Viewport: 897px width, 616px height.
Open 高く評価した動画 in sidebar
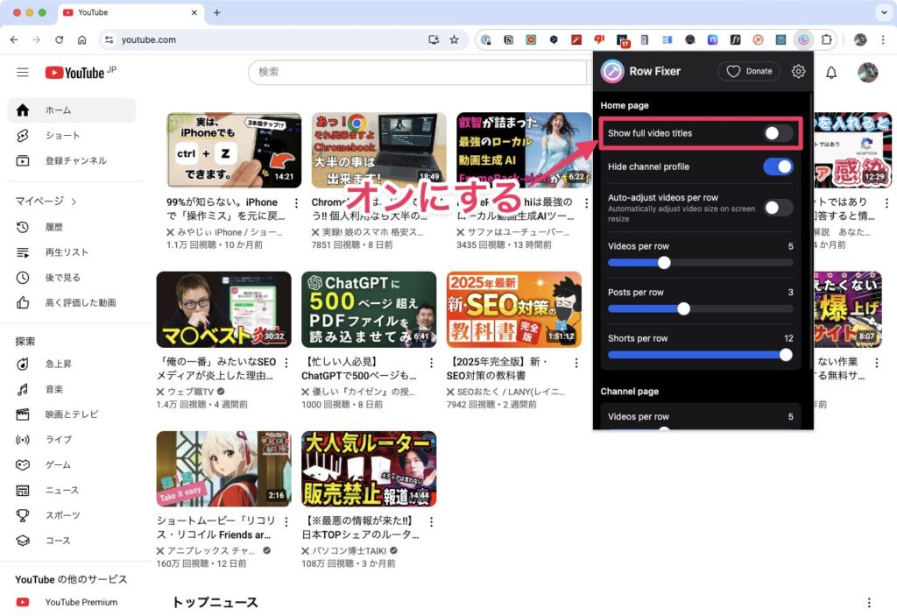(72, 302)
